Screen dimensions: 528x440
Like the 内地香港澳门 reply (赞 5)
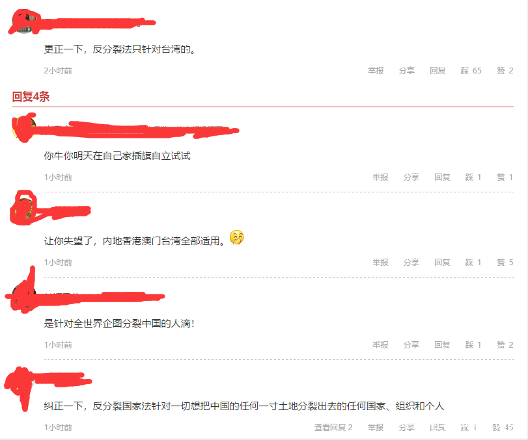505,262
